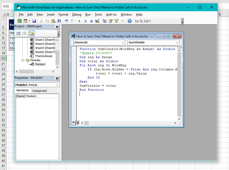Pause code execution with the Break icon
Screen dimensions: 229x170
[85, 21]
